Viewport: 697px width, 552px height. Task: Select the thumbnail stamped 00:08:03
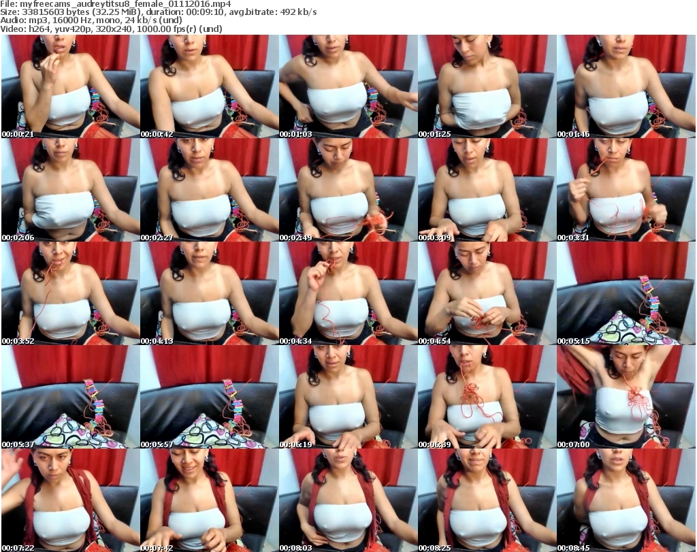(348, 500)
